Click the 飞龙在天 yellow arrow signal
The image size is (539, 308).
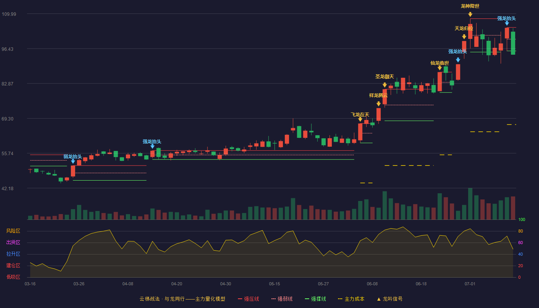pos(360,119)
